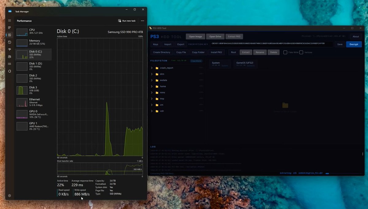Expand the drm folder chevron

tap(152, 74)
